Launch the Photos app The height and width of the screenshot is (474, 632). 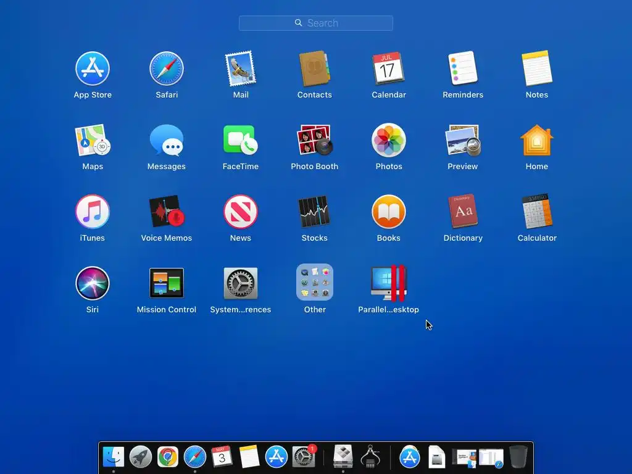coord(389,140)
